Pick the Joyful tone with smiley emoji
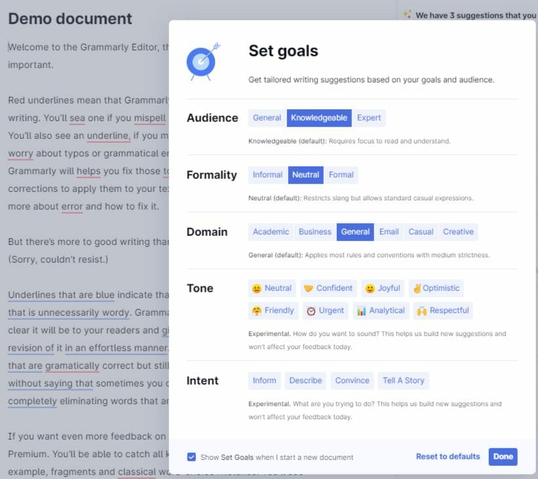 383,288
